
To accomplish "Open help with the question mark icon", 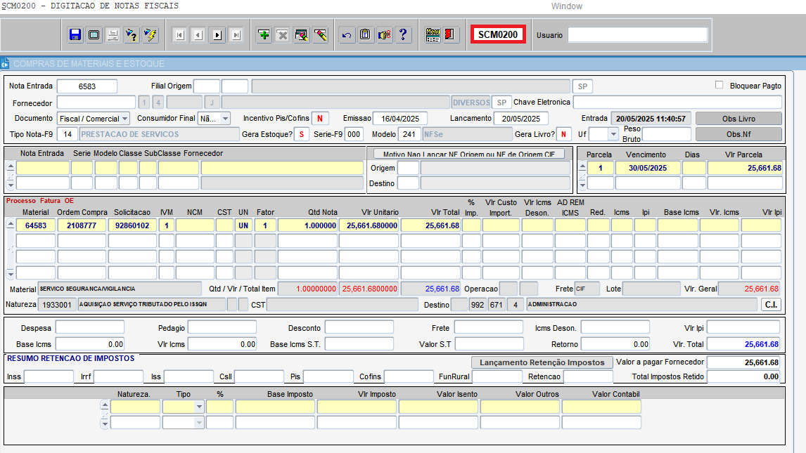I will (x=404, y=35).
